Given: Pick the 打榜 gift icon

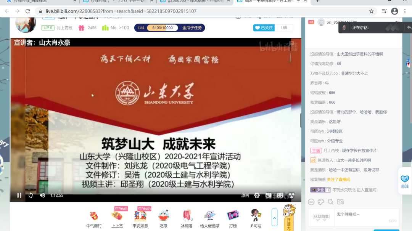Looking at the screenshot, I should 233,216.
